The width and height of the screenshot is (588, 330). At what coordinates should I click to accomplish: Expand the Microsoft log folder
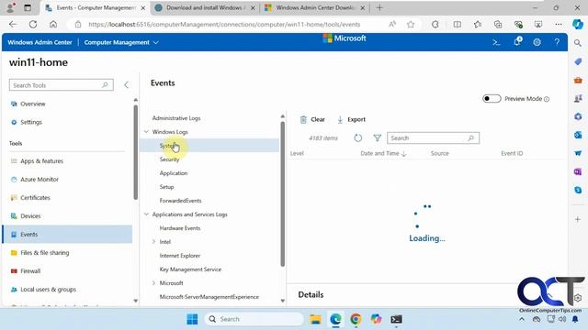(x=153, y=283)
